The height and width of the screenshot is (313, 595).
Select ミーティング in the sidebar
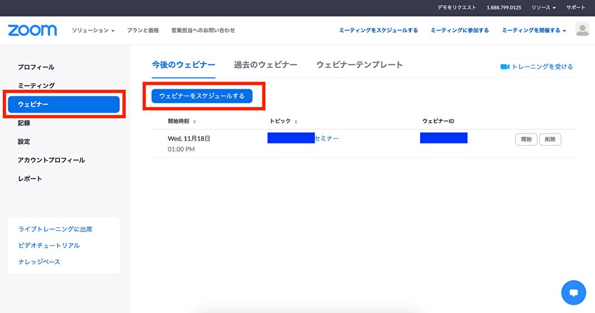(x=36, y=86)
